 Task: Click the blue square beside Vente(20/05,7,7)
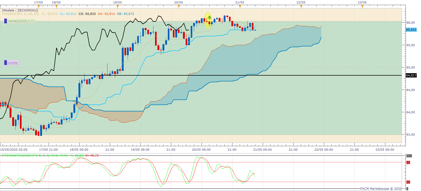(6, 21)
